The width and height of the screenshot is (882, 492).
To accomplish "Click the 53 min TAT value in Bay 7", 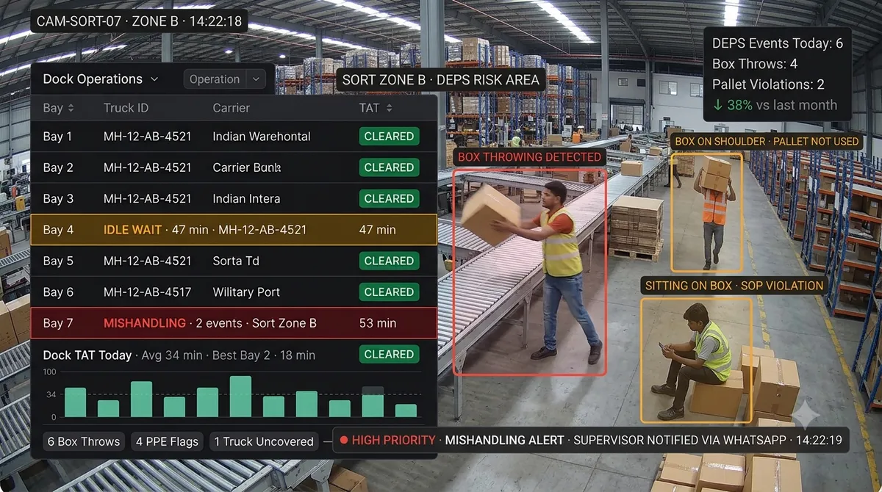I will click(x=377, y=323).
